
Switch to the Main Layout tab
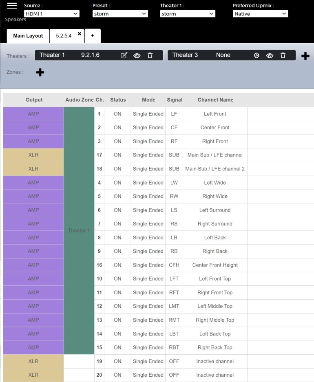28,36
